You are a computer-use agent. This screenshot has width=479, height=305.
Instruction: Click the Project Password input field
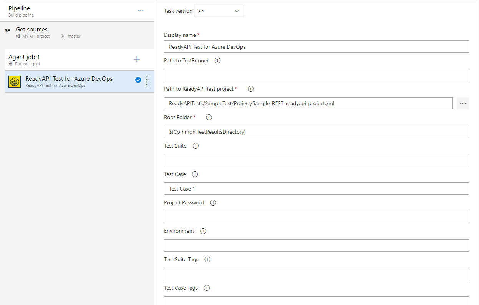pyautogui.click(x=317, y=217)
